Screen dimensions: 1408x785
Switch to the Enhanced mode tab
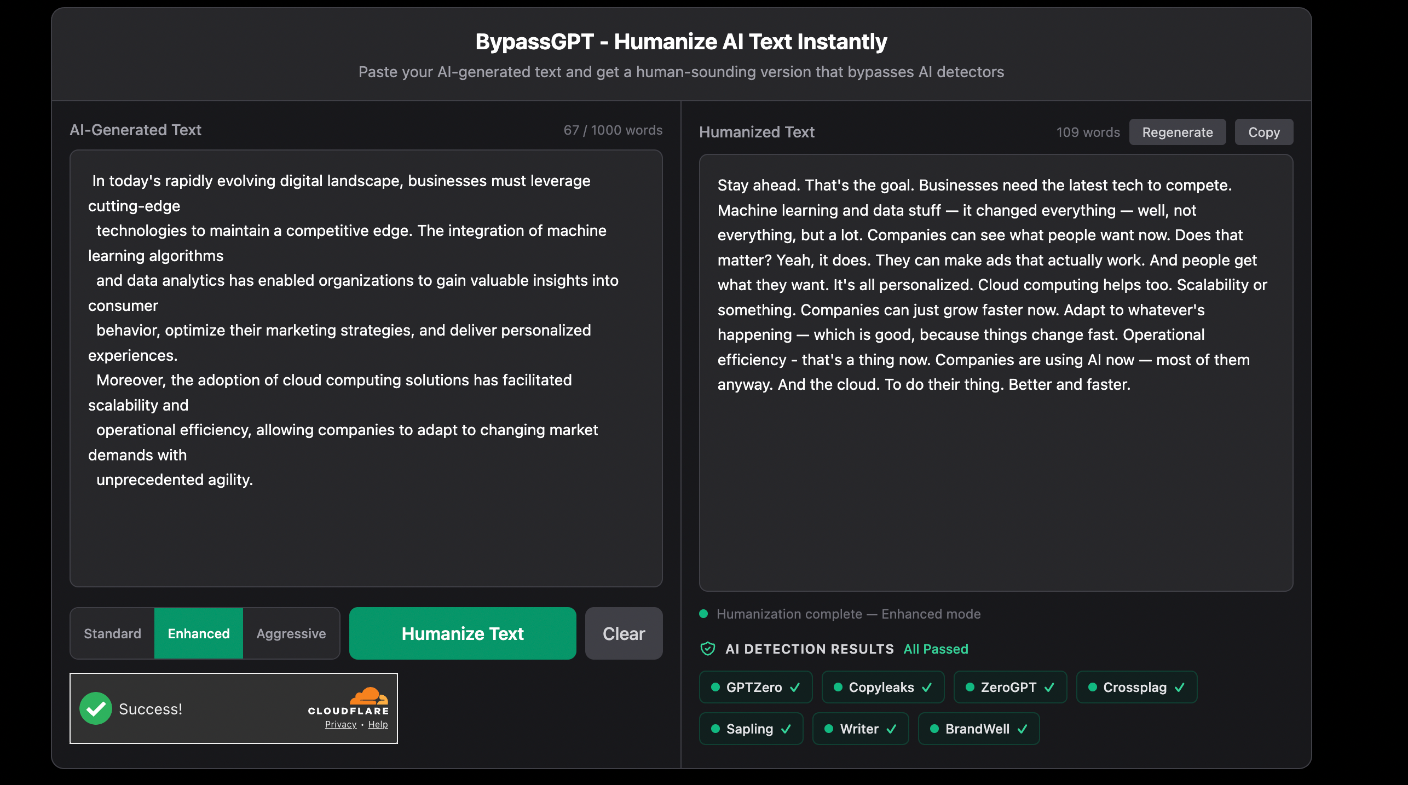[198, 633]
